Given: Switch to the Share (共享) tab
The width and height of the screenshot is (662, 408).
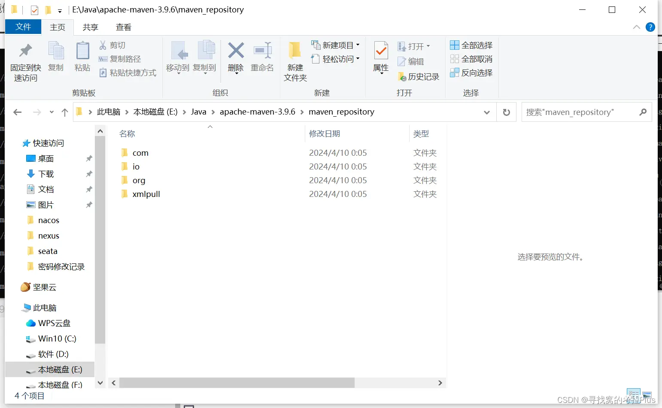Looking at the screenshot, I should [x=91, y=27].
